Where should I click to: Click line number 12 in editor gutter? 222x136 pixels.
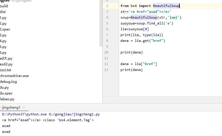[106, 64]
